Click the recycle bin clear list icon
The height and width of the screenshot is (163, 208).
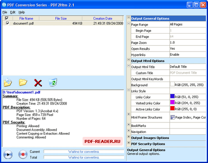click(x=53, y=82)
